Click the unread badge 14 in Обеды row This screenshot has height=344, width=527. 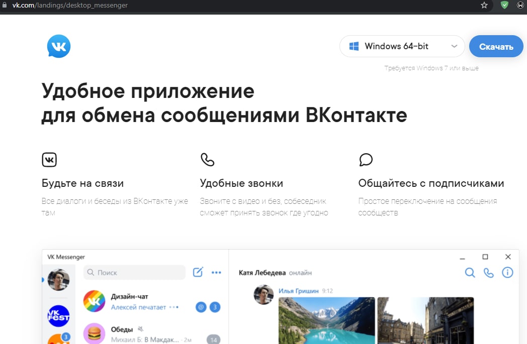(213, 339)
